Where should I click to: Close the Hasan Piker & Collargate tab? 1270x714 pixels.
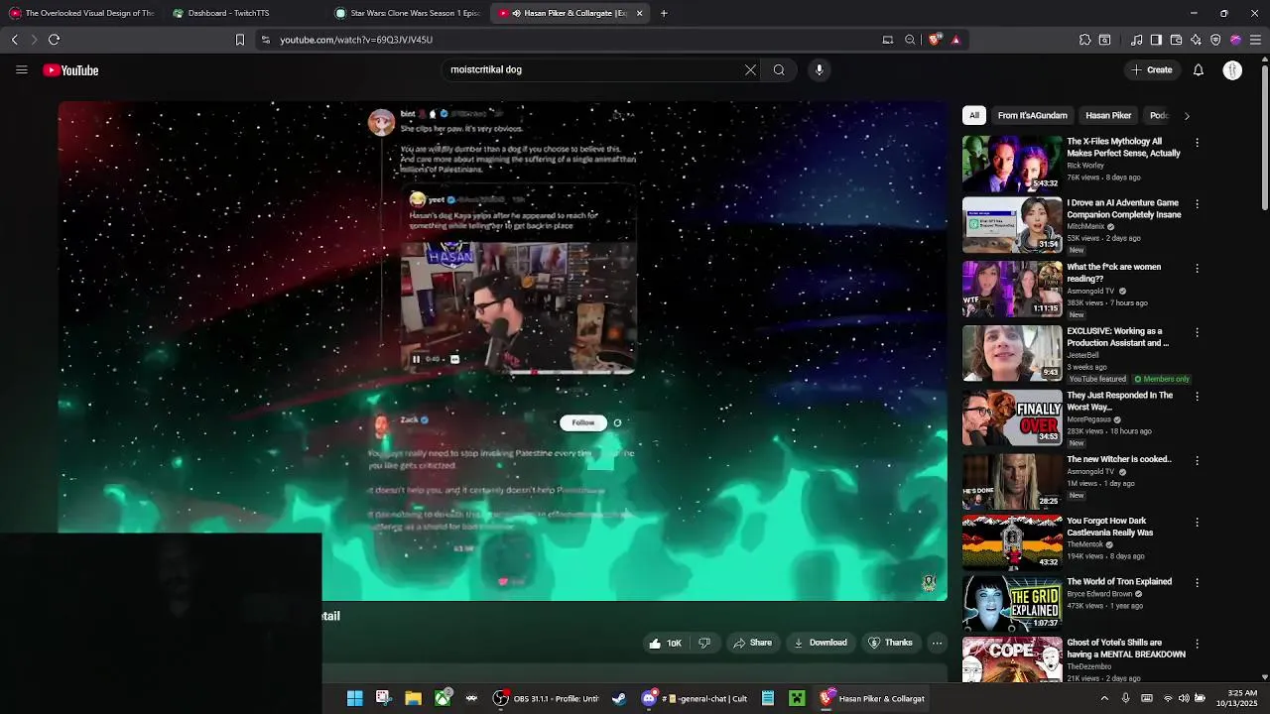[639, 13]
